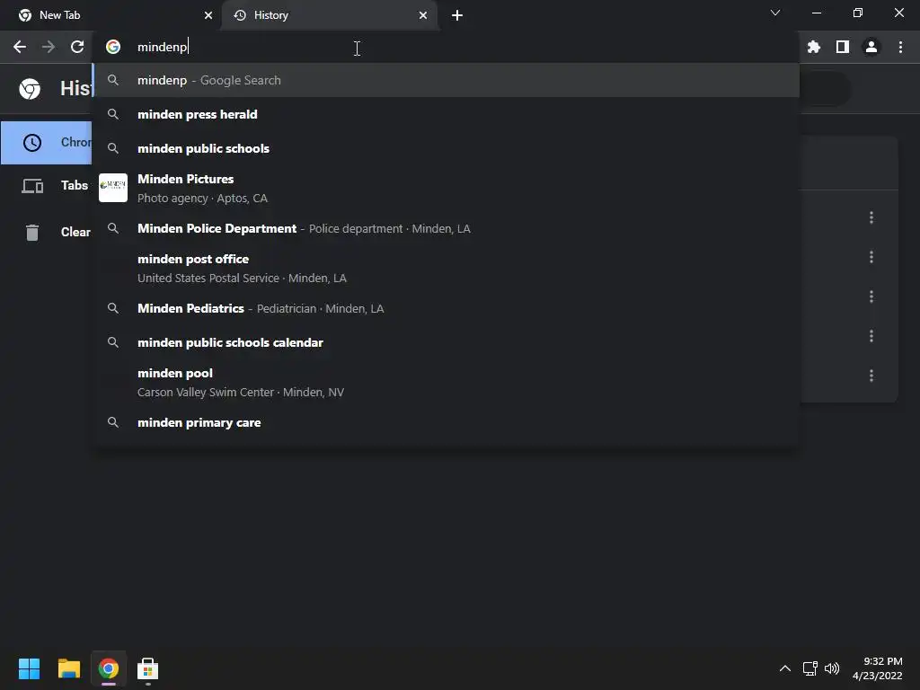Close the History tab
920x690 pixels.
[x=423, y=15]
